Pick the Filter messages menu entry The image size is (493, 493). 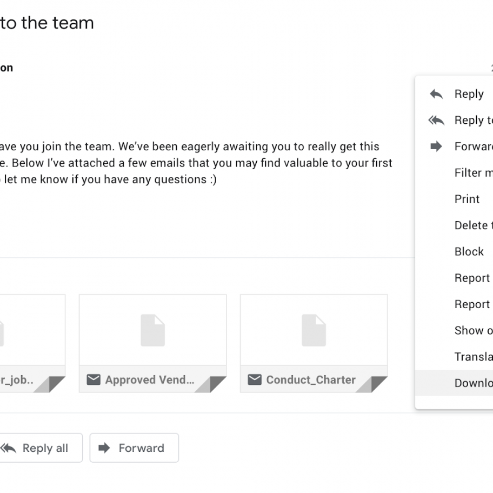(473, 173)
